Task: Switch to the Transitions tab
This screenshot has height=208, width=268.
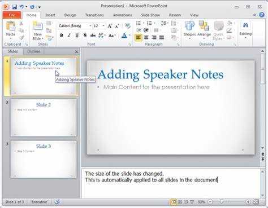Action: pos(94,15)
